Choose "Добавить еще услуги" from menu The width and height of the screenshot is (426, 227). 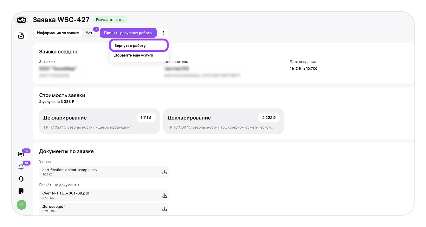[139, 55]
